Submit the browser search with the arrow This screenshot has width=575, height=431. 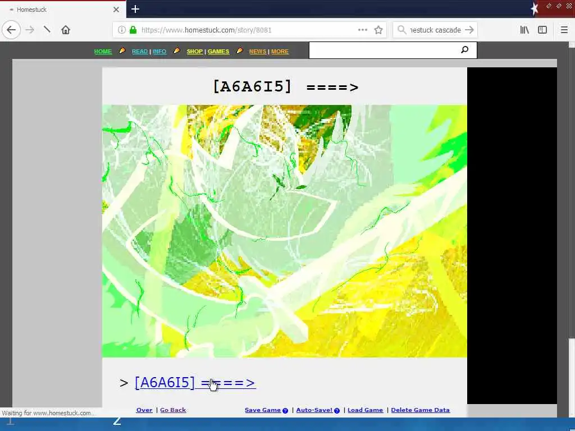(x=469, y=30)
